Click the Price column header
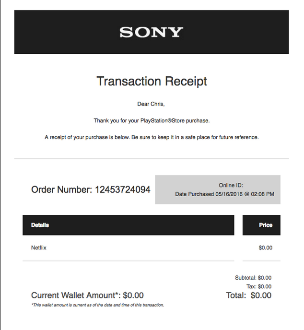The image size is (304, 330). pos(265,225)
